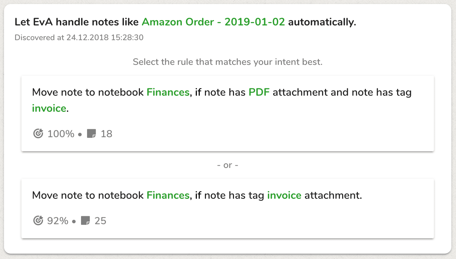456x259 pixels.
Task: Click the 'Select the rule' instruction text
Action: [228, 62]
